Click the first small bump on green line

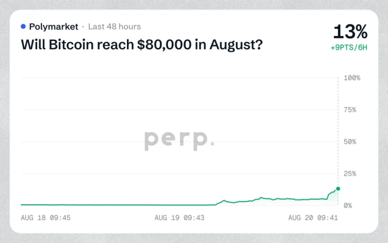coord(224,201)
